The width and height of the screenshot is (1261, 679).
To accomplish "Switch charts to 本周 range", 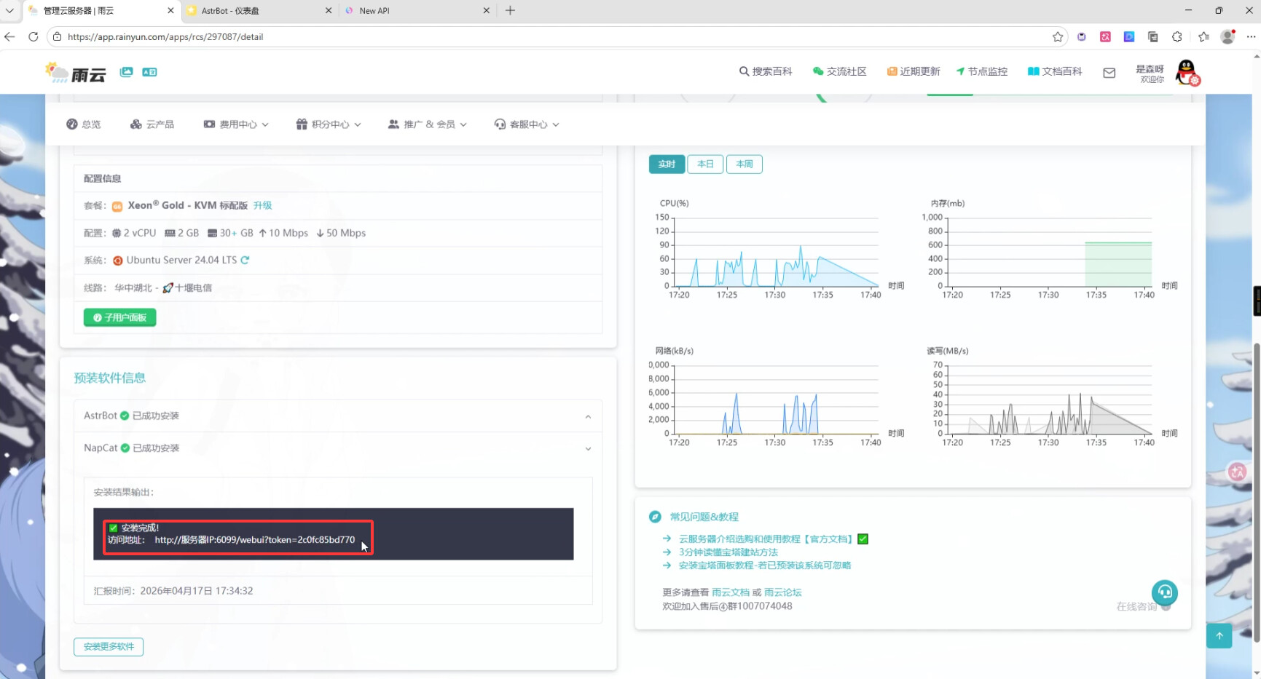I will coord(744,164).
